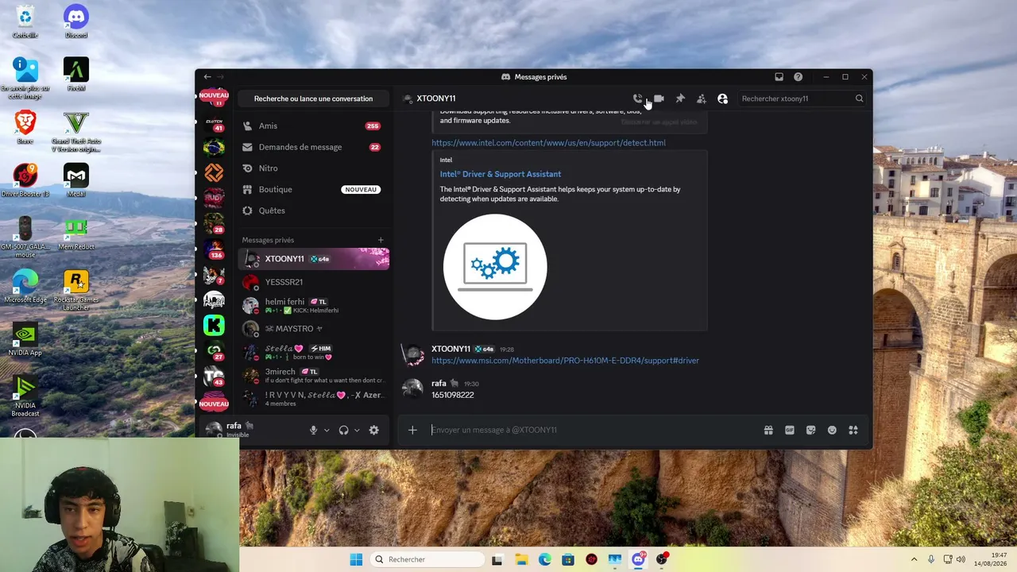The image size is (1017, 572).
Task: Create a new private message with plus
Action: pos(381,240)
